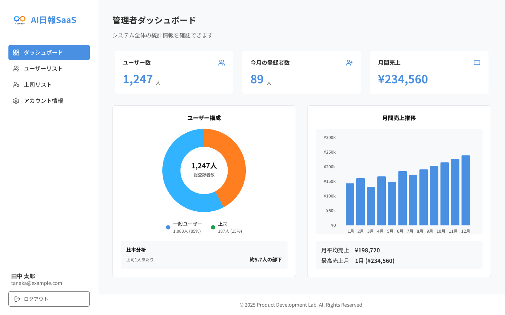This screenshot has width=505, height=315.
Task: Click the credit card icon on 月間売上 card
Action: 477,63
